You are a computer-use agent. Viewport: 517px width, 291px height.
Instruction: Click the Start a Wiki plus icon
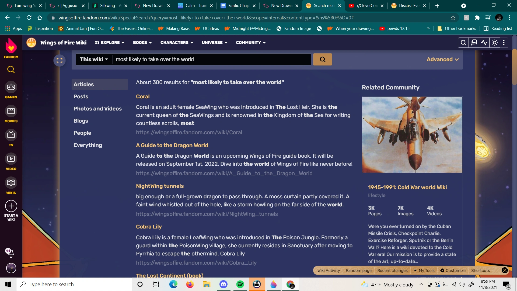click(x=11, y=206)
